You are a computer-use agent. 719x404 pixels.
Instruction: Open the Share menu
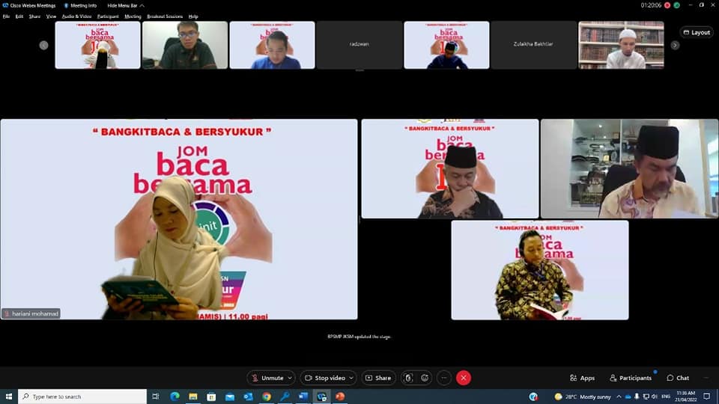(x=35, y=16)
